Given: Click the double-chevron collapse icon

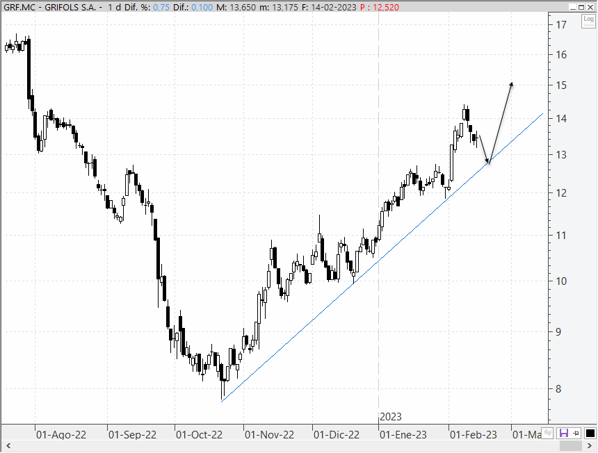Looking at the screenshot, I should pyautogui.click(x=548, y=433).
